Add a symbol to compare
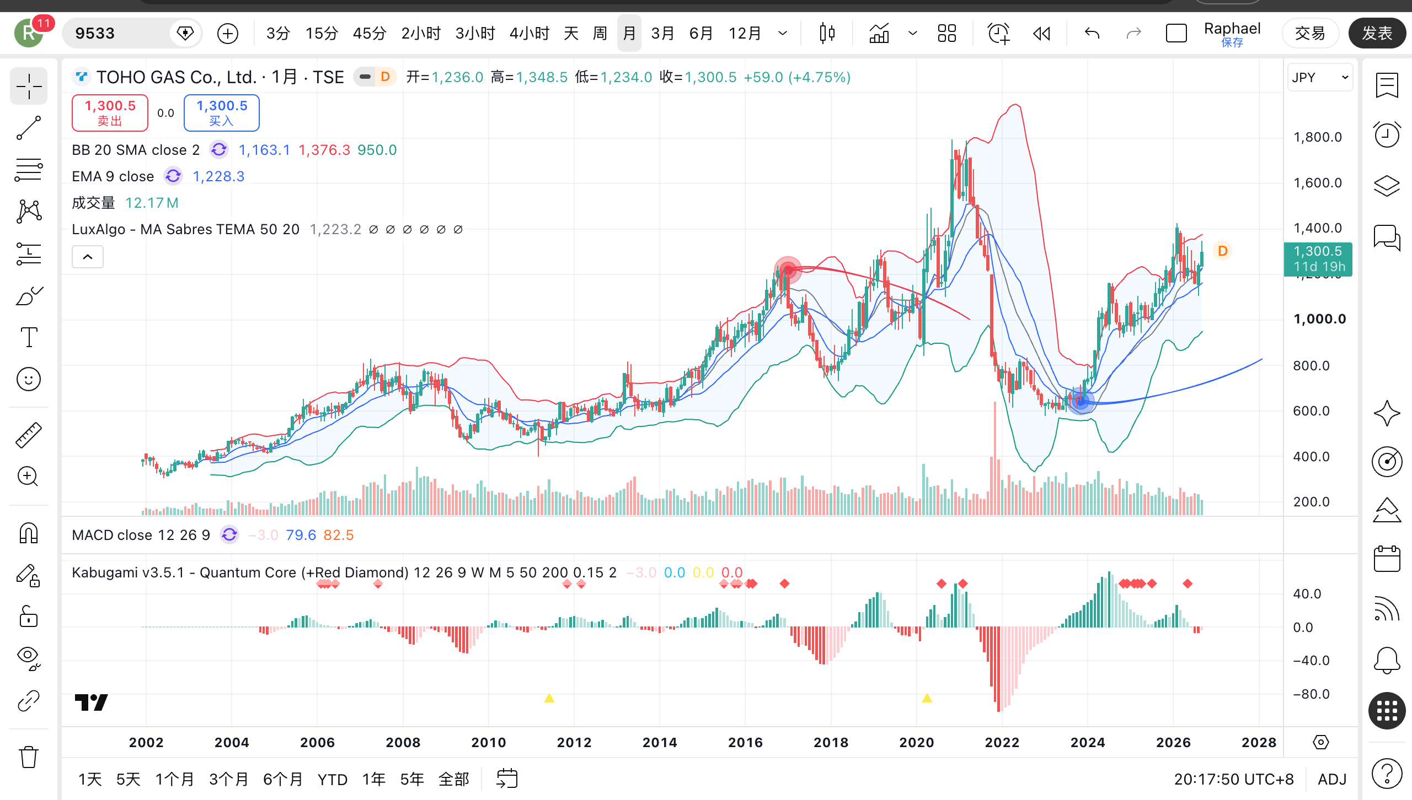Viewport: 1412px width, 800px height. click(x=227, y=34)
